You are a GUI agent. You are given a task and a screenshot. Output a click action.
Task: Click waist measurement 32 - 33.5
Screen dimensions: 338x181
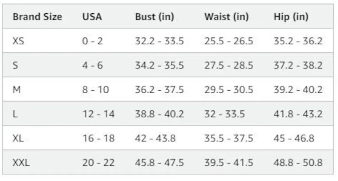click(224, 114)
